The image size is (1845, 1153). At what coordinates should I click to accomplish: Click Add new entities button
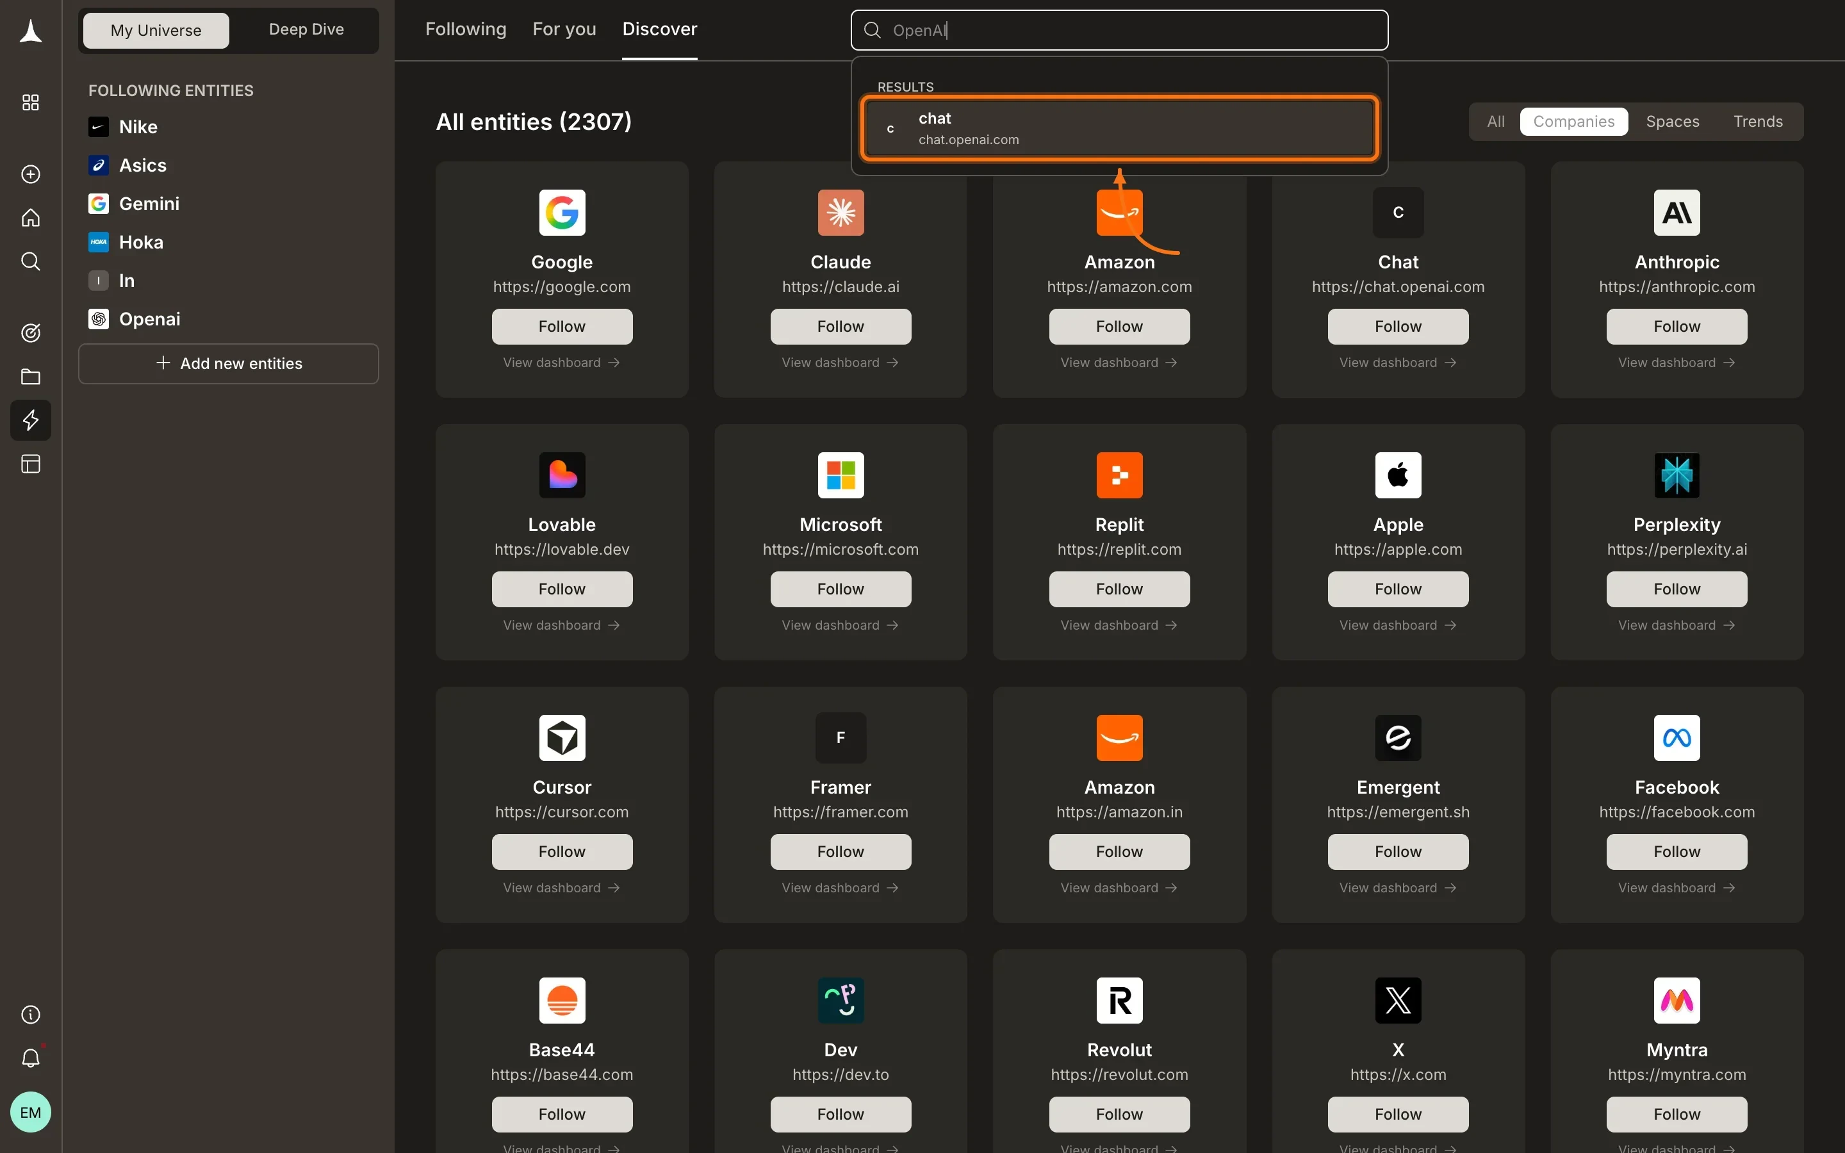pyautogui.click(x=228, y=364)
